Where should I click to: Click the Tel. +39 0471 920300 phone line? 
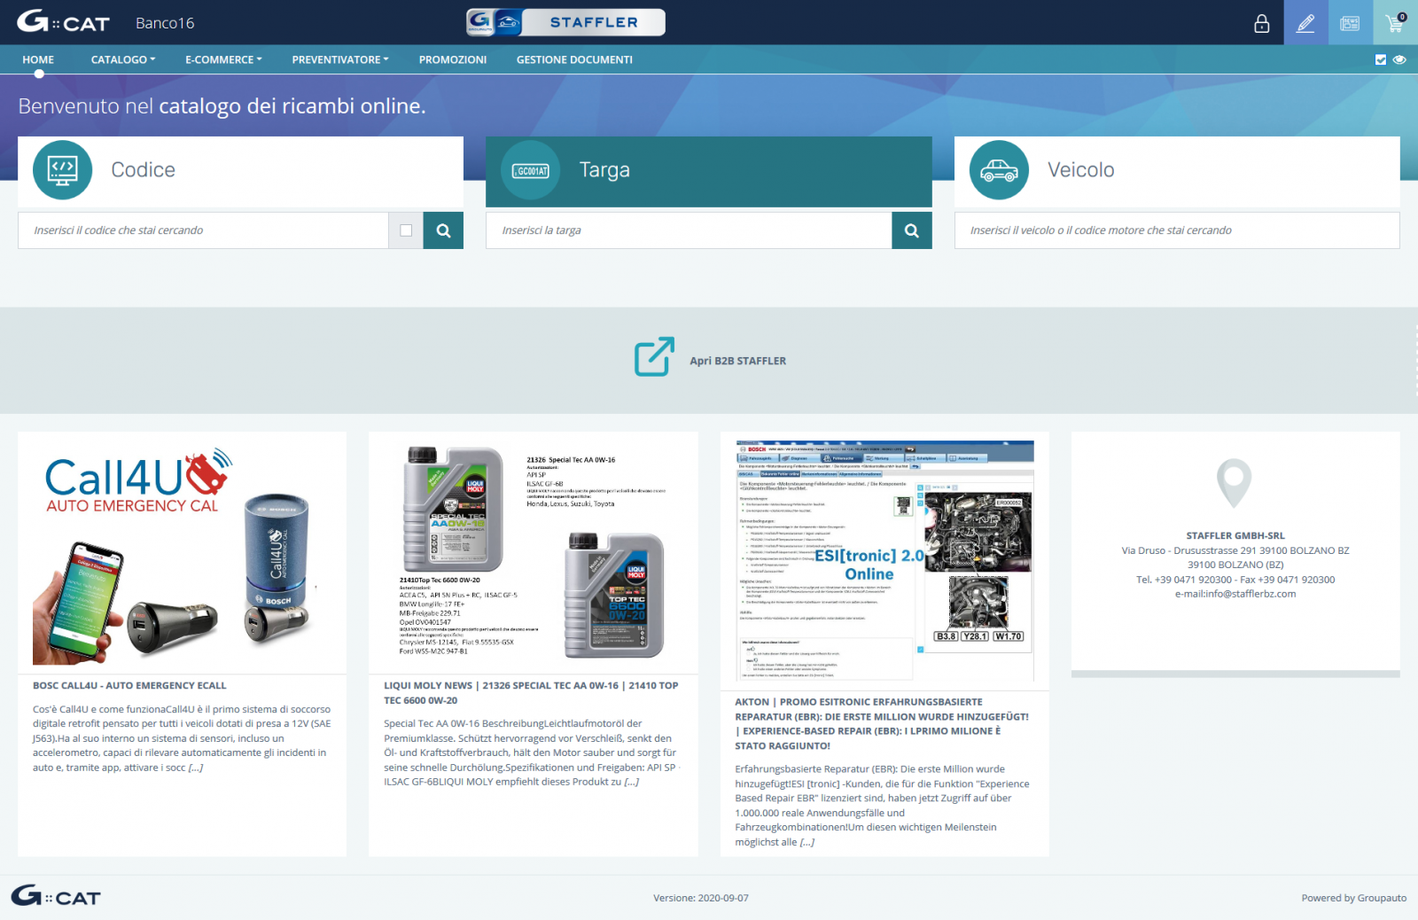(1235, 580)
